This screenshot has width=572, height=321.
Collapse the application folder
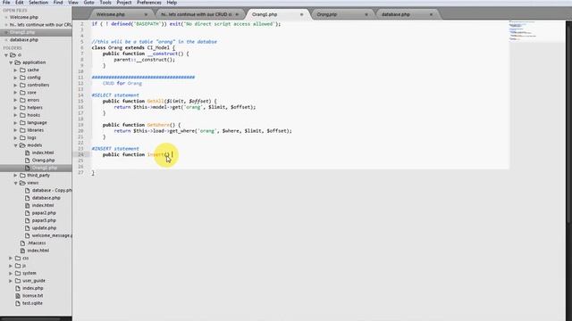coord(11,62)
